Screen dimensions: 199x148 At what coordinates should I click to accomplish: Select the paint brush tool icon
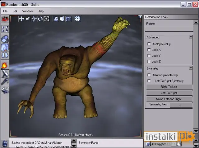pyautogui.click(x=5, y=81)
